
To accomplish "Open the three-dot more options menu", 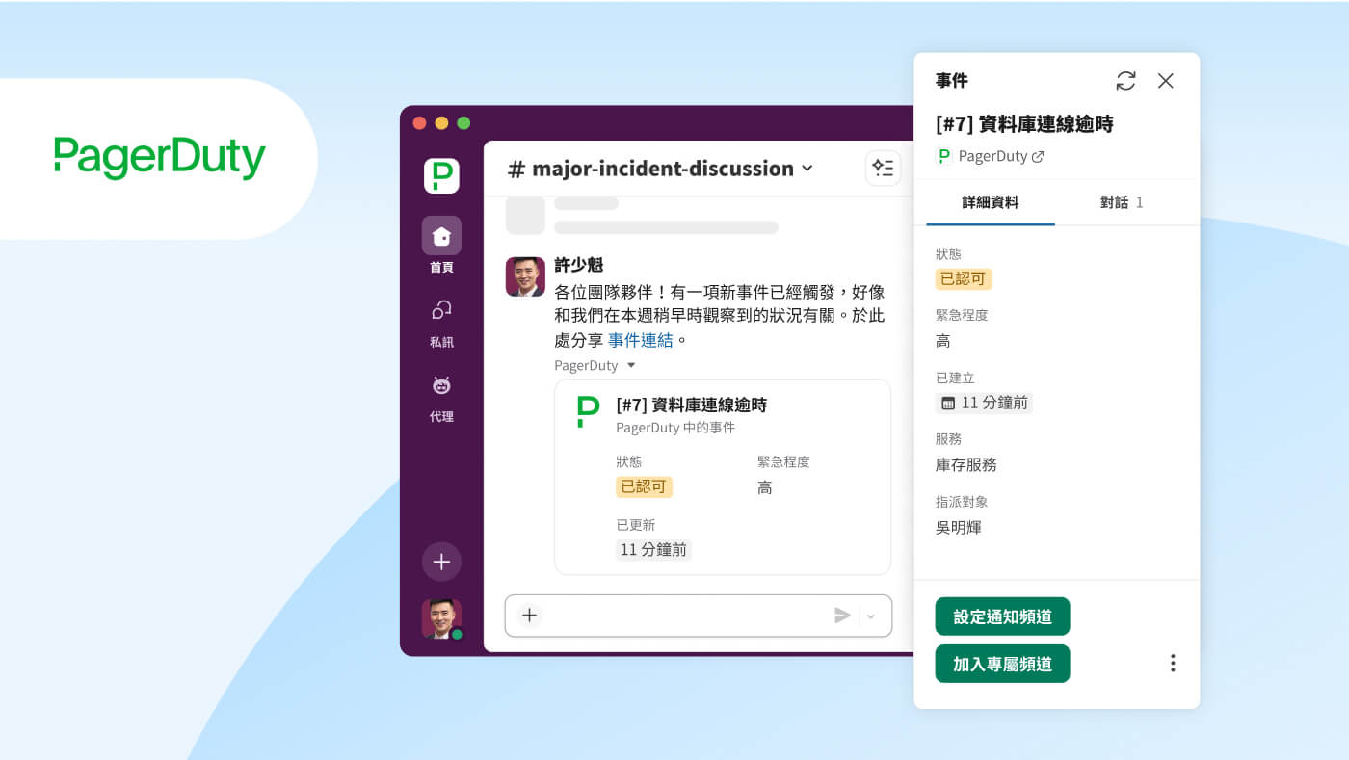I will tap(1173, 663).
